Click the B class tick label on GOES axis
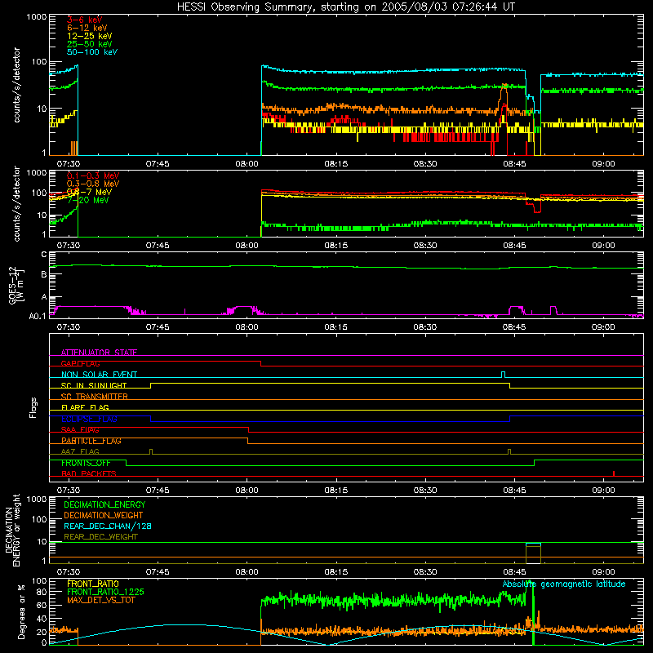 click(x=44, y=275)
